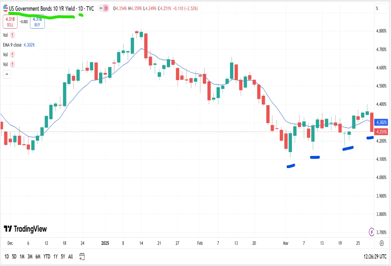This screenshot has width=391, height=266.
Task: Click the pink approximate-sign icon beside TVC
Action: 106,9
